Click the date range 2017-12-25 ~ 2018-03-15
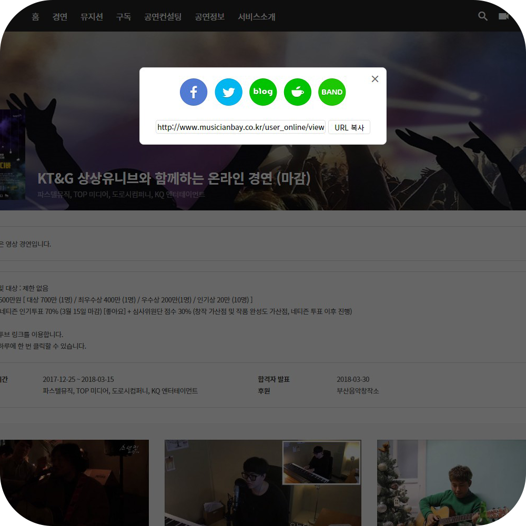 pos(78,379)
